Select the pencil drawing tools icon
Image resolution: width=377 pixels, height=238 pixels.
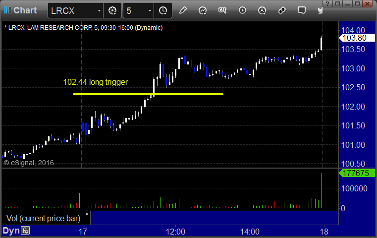[x=183, y=10]
